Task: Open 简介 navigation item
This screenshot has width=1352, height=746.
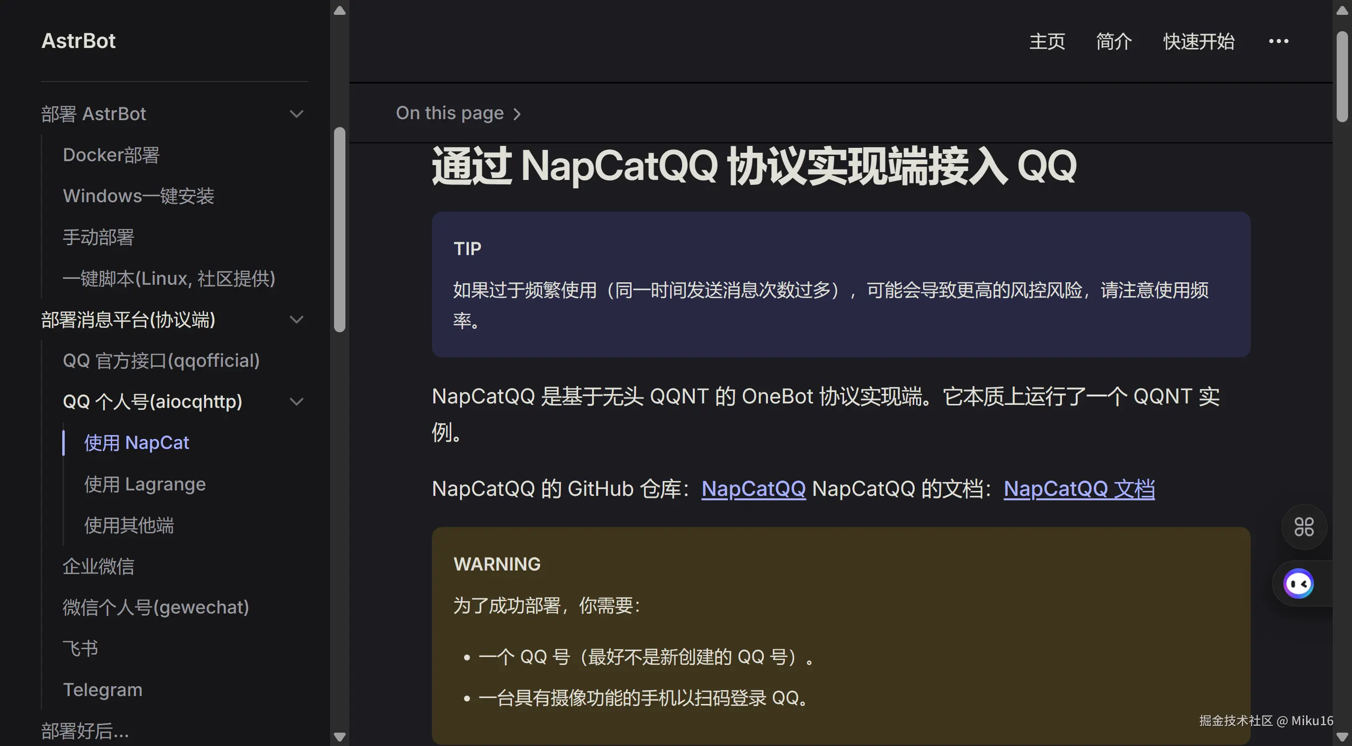Action: coord(1114,42)
